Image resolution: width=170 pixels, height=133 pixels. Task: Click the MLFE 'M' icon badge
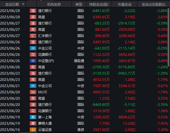coord(33,92)
